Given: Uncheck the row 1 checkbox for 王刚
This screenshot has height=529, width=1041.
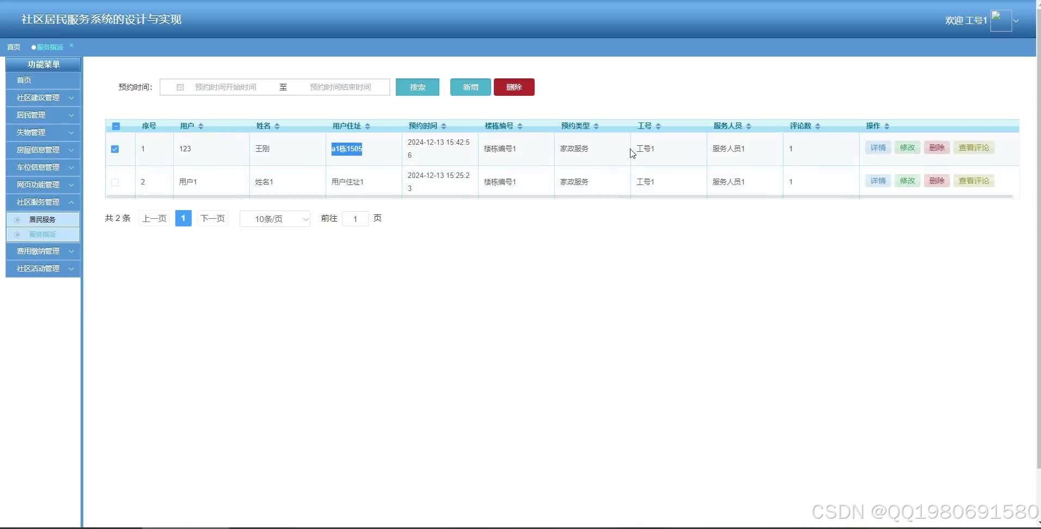Looking at the screenshot, I should (115, 149).
